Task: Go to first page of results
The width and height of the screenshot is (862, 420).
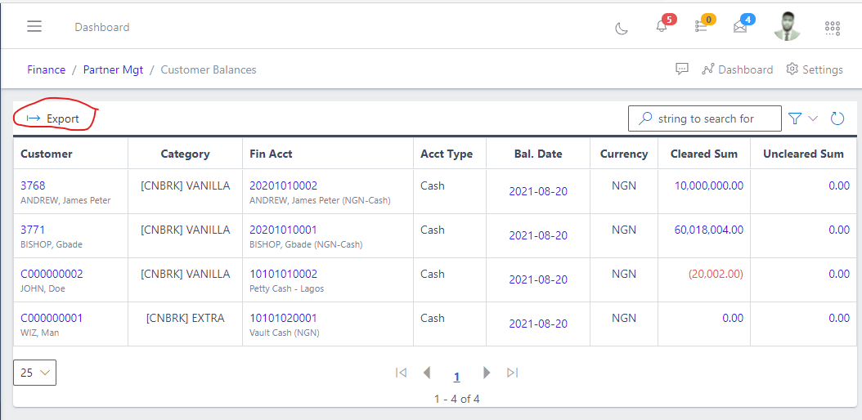Action: (402, 373)
